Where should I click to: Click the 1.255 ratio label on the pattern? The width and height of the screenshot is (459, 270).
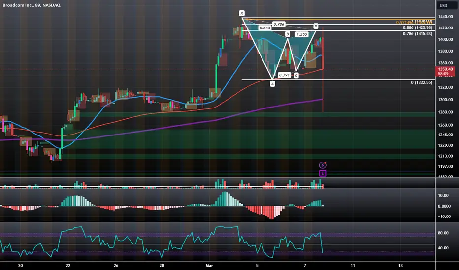coord(302,34)
